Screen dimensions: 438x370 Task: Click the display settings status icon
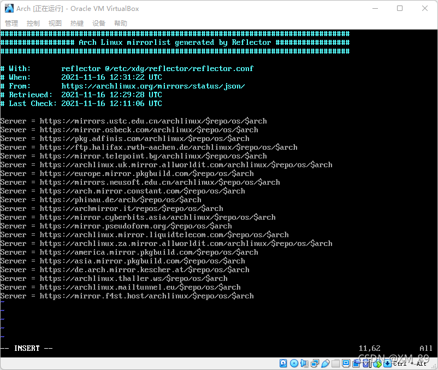pos(346,363)
